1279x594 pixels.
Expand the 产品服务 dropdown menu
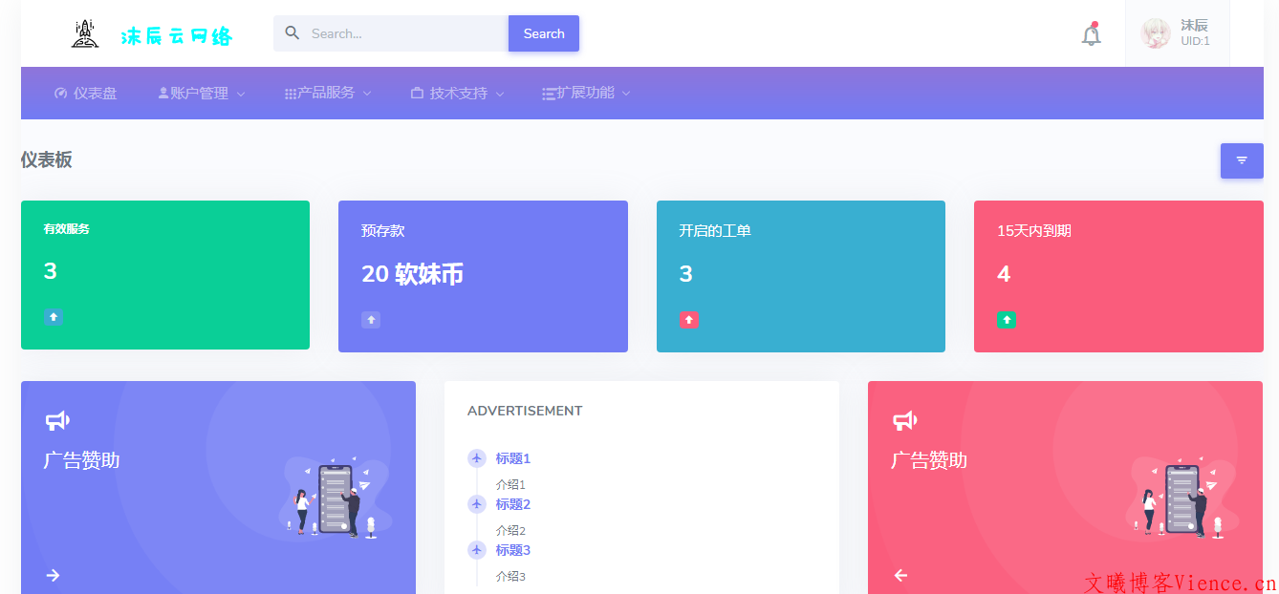tap(328, 93)
